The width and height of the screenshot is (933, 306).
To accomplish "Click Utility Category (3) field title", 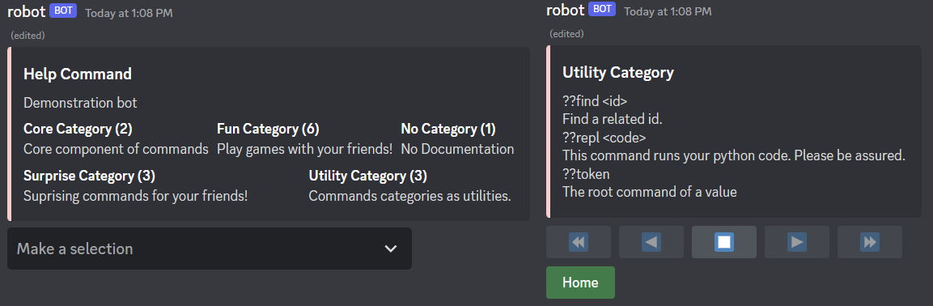I will [367, 176].
